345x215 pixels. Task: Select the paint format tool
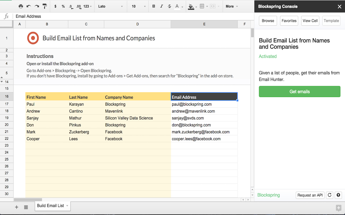(x=45, y=6)
